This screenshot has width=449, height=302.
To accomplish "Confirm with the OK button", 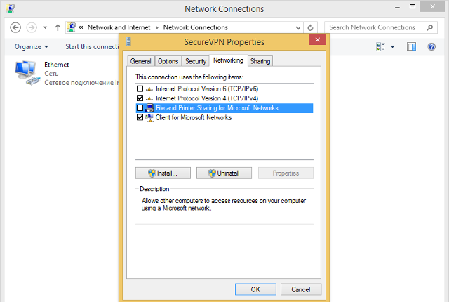I will [x=255, y=289].
